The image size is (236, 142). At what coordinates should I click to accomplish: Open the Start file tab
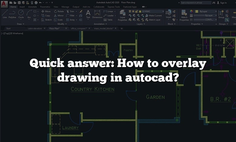coord(8,28)
